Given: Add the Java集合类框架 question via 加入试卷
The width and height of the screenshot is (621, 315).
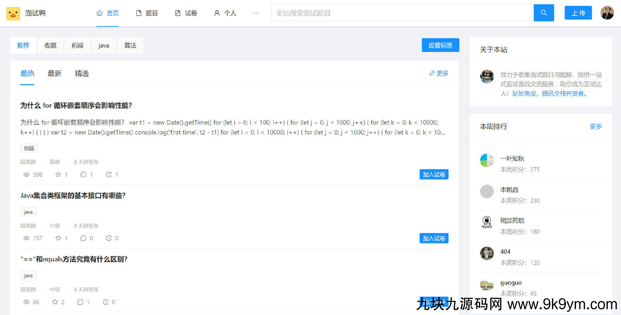Looking at the screenshot, I should point(434,238).
